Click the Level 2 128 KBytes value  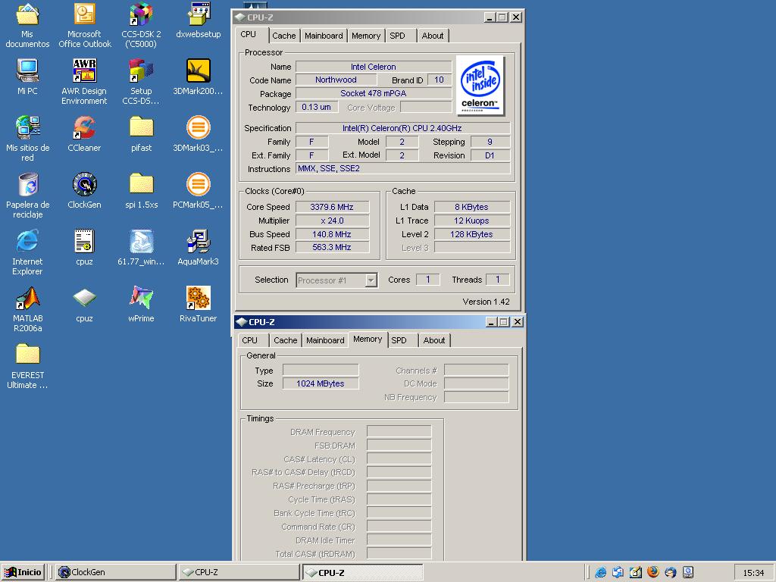471,234
